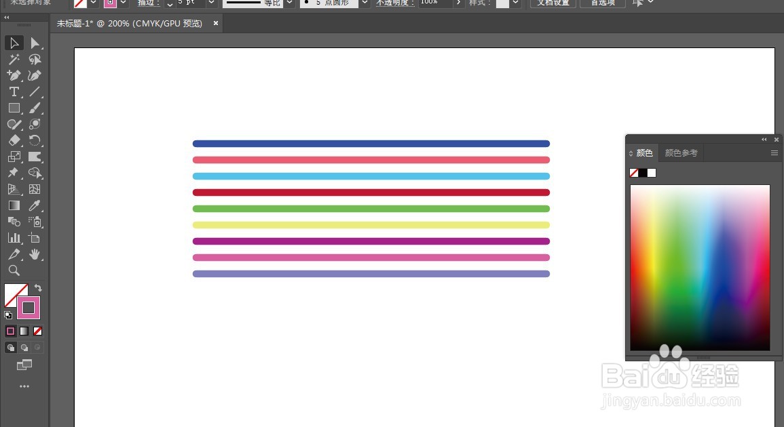Viewport: 784px width, 427px height.
Task: Open the Color panel flyout menu
Action: pos(773,152)
